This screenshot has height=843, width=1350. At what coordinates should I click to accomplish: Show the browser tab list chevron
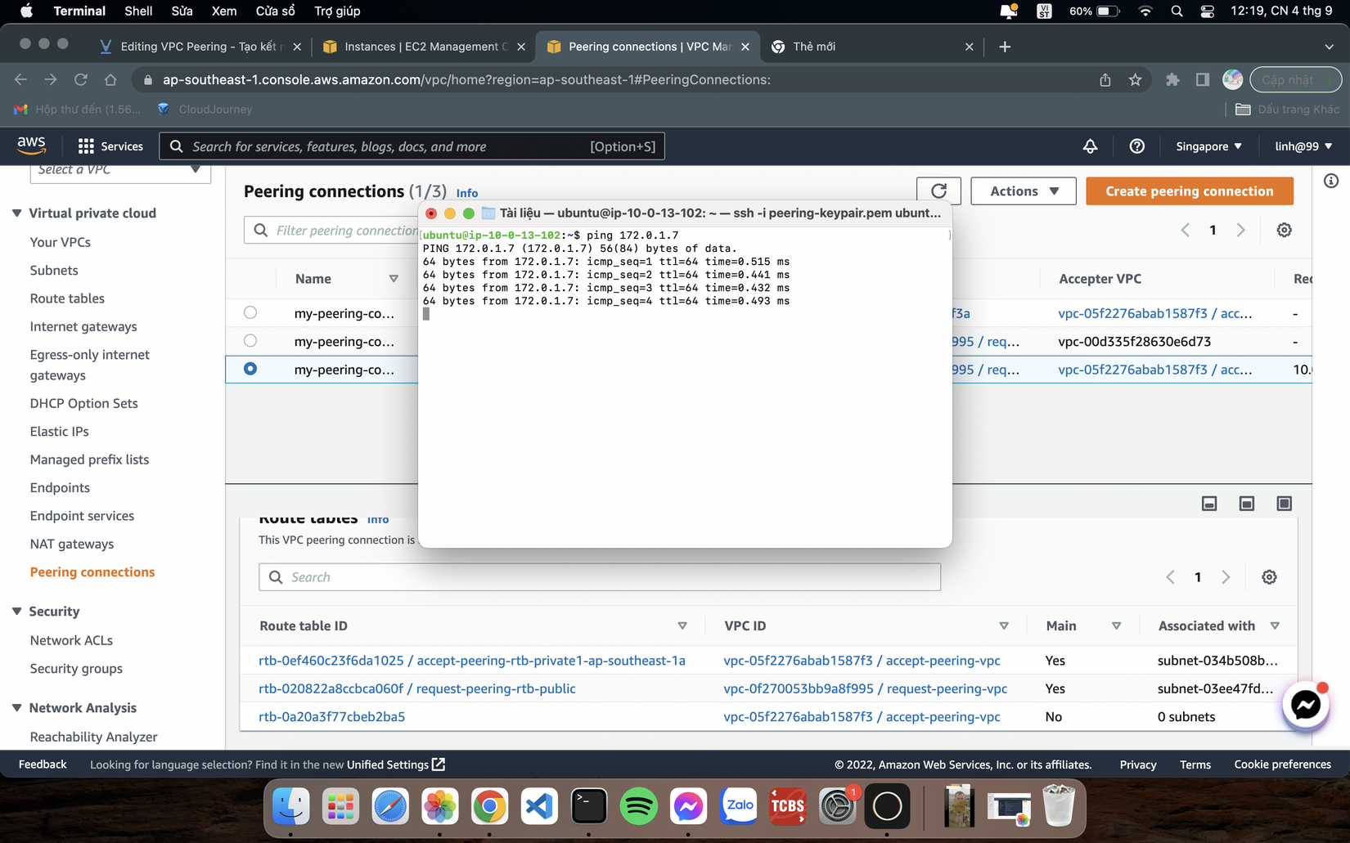(x=1329, y=47)
